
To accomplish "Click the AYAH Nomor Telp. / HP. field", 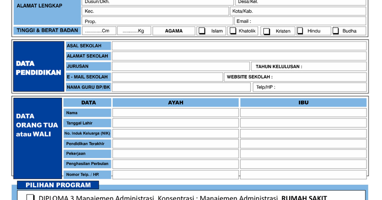I will point(175,175).
